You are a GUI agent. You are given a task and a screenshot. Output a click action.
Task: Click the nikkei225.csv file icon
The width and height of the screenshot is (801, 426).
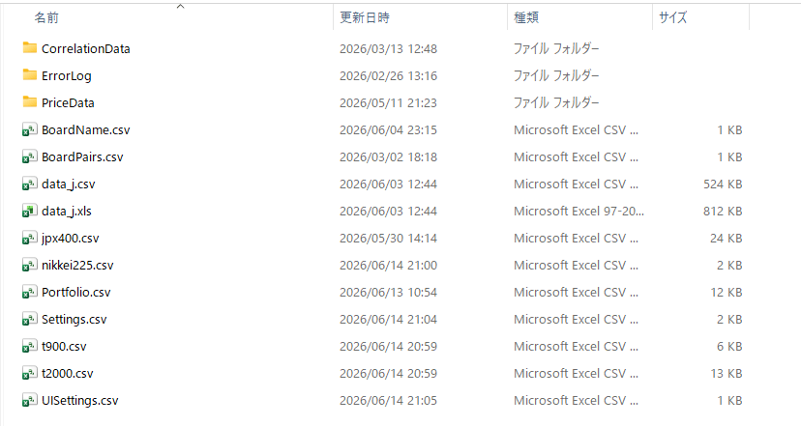coord(30,265)
